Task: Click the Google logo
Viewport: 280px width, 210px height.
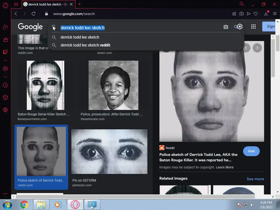Action: pos(30,27)
